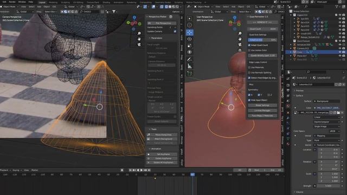Pick the Select Box arrow tool
This screenshot has width=347, height=195.
pyautogui.click(x=189, y=18)
